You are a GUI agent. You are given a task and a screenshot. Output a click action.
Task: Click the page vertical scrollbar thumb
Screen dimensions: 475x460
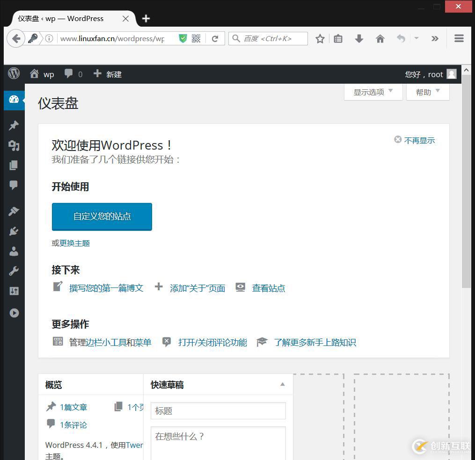[467, 181]
